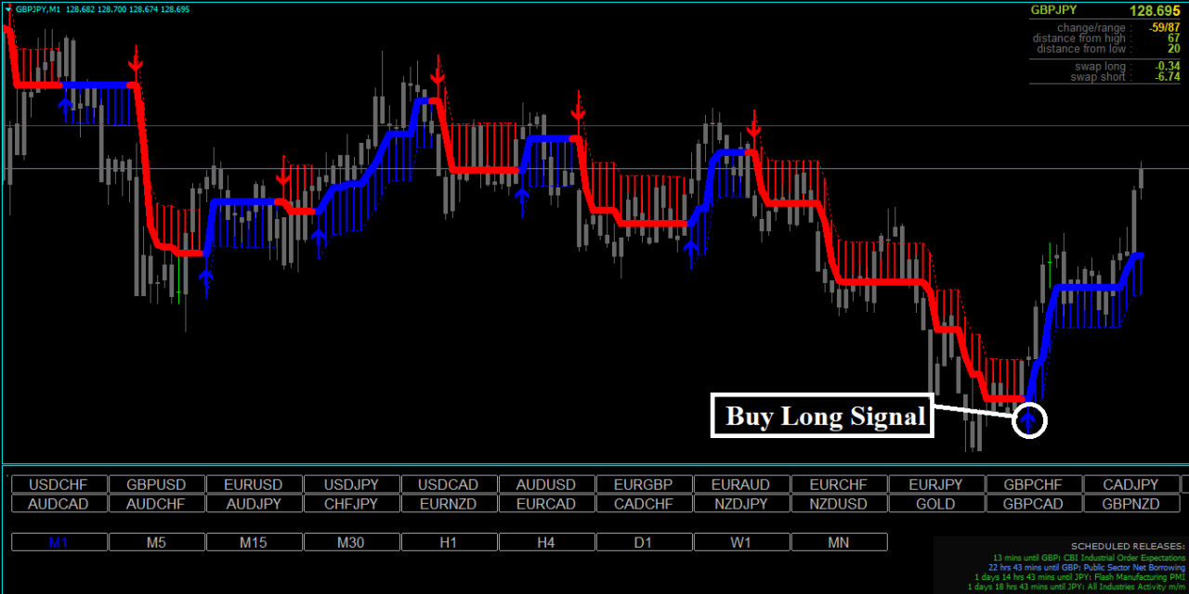Image resolution: width=1189 pixels, height=594 pixels.
Task: Click the All Industries Activity m/m release
Action: click(x=1077, y=587)
